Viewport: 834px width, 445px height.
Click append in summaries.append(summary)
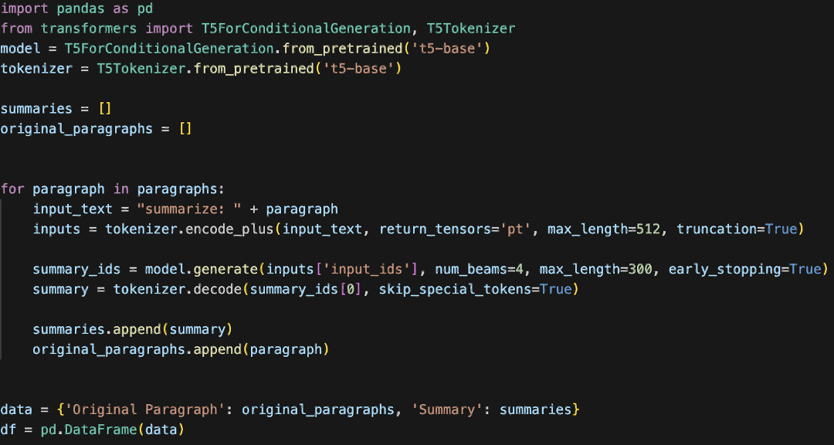click(137, 330)
